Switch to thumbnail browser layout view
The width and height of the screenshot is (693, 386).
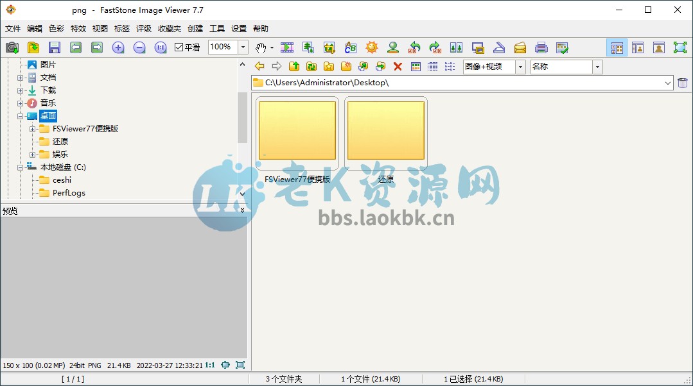click(617, 47)
